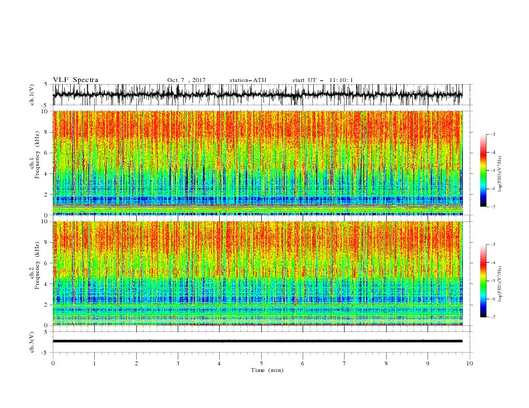Click the "station=ATH" label
The width and height of the screenshot is (529, 408).
pyautogui.click(x=248, y=80)
